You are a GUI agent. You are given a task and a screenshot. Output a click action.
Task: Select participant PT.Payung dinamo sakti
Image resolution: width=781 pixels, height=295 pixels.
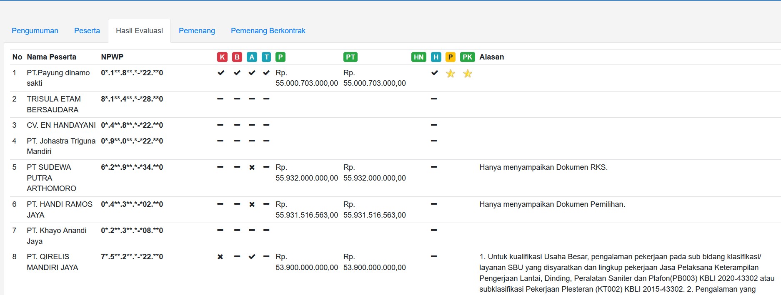(58, 78)
